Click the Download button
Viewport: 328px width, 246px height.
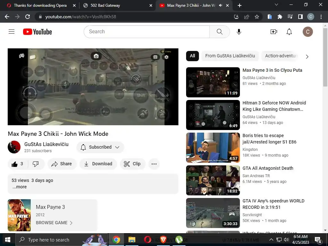click(x=98, y=164)
